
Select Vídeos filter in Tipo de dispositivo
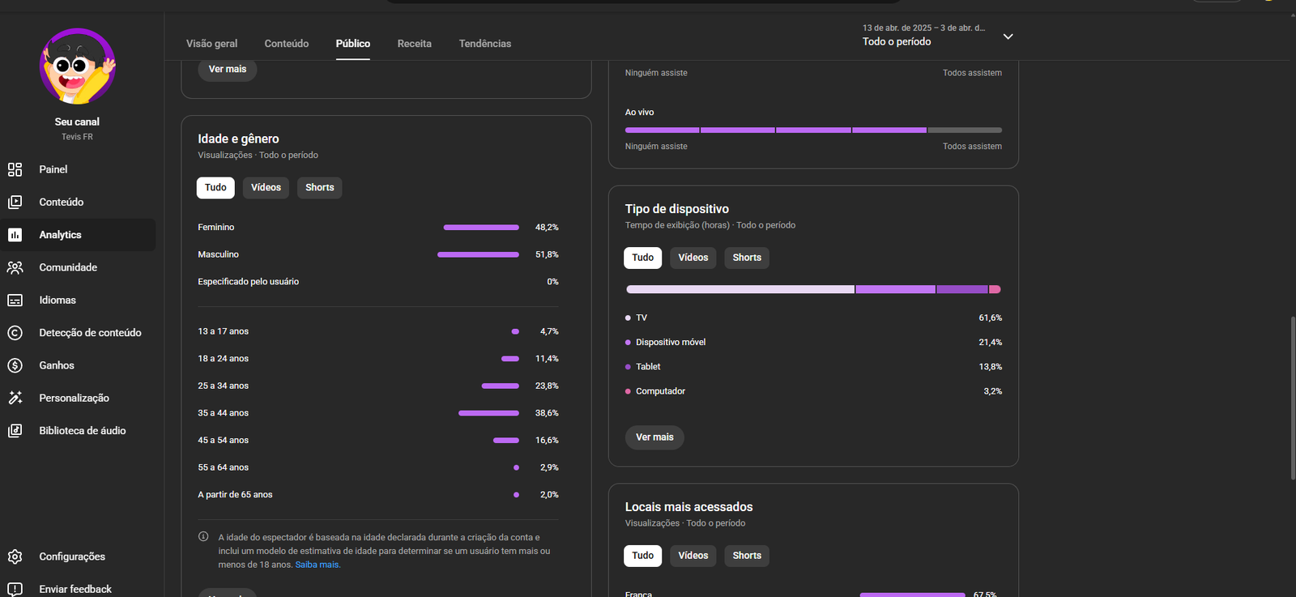693,258
